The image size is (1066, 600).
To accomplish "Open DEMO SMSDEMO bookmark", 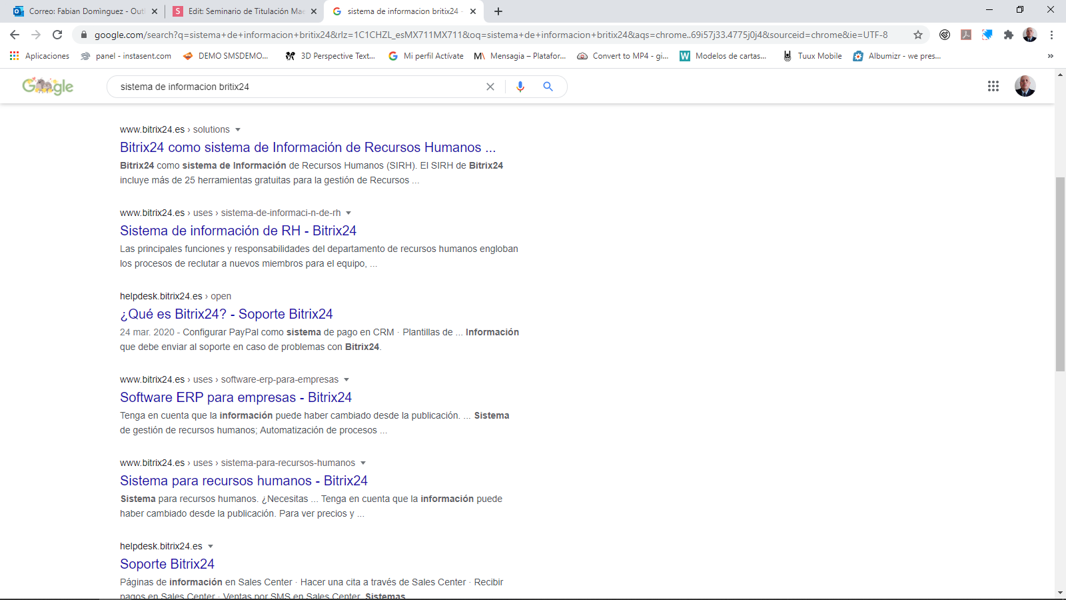I will click(225, 56).
